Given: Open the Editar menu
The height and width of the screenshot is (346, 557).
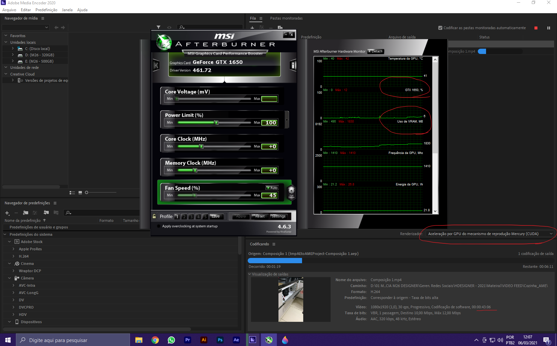Looking at the screenshot, I should pyautogui.click(x=26, y=10).
